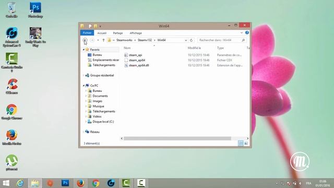Click the Explorer forward navigation arrow

[92, 40]
